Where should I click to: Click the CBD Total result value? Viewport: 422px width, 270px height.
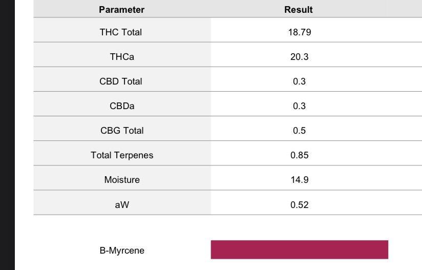[x=300, y=81]
